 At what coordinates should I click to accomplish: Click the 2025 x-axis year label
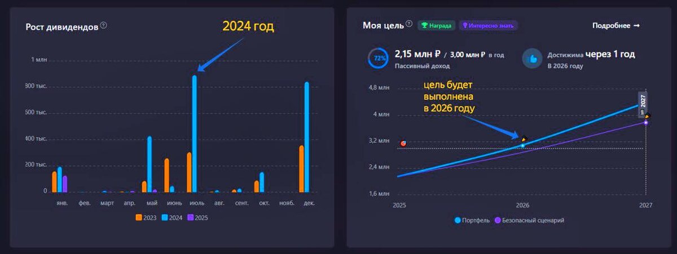pyautogui.click(x=399, y=207)
